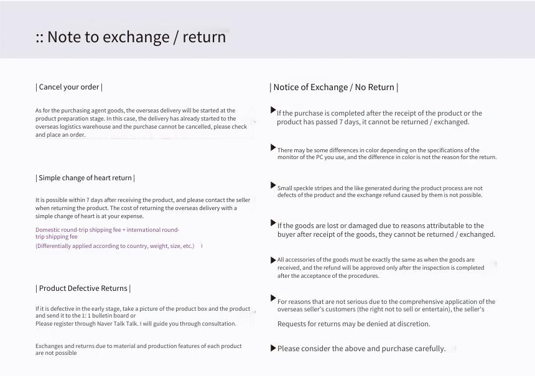
Task: Click the paragraph about purchasing agent goods delivery
Action: 141,122
